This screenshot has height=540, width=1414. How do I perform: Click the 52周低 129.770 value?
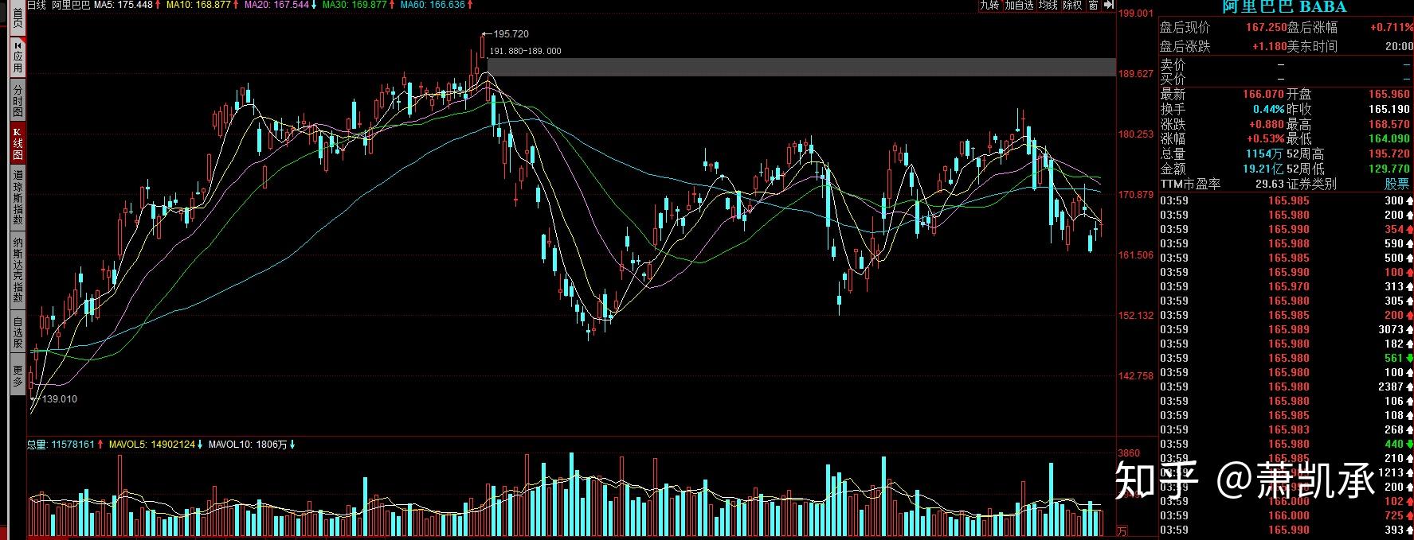pos(1390,169)
